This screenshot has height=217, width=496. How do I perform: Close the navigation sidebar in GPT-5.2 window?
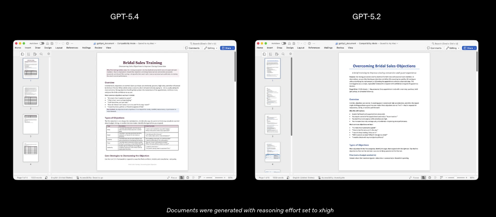click(x=291, y=54)
